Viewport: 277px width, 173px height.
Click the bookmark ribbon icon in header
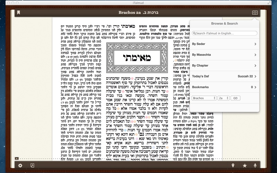point(18,12)
